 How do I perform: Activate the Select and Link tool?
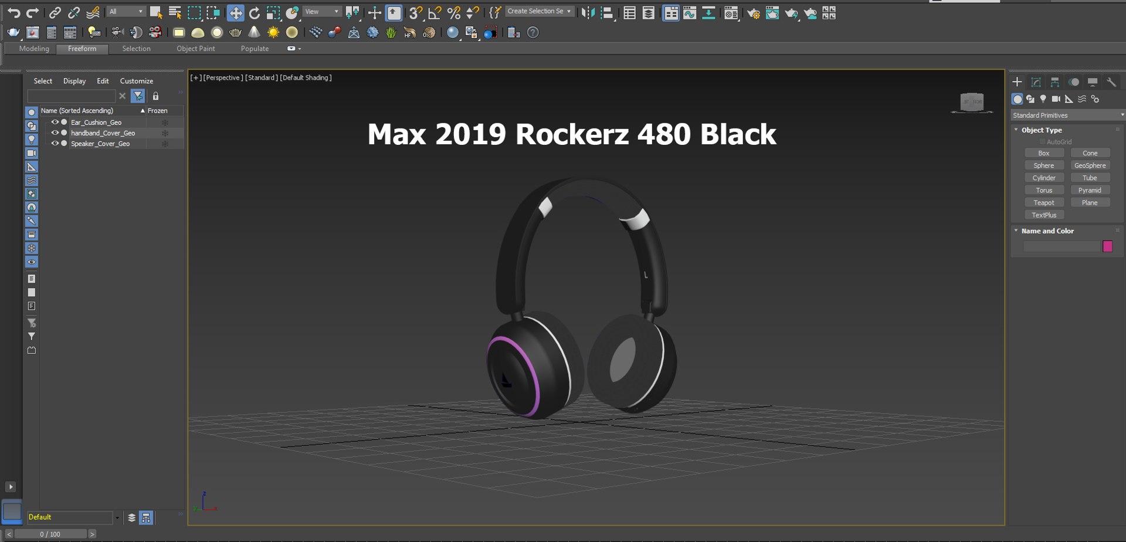coord(55,12)
